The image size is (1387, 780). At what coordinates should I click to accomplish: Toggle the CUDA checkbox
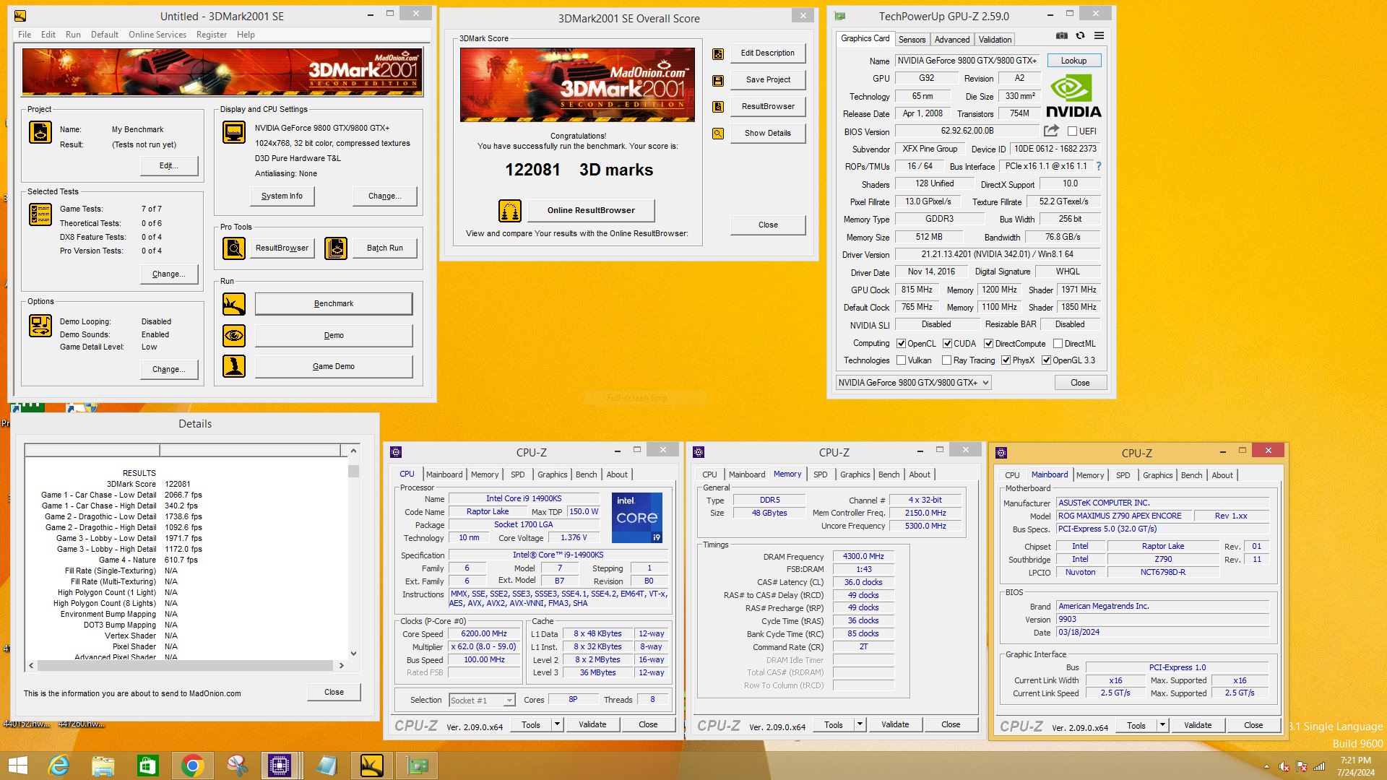[947, 344]
